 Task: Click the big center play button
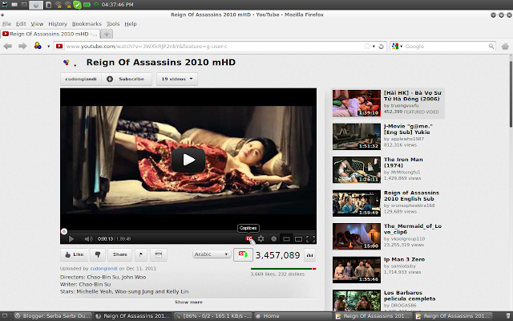pos(188,160)
